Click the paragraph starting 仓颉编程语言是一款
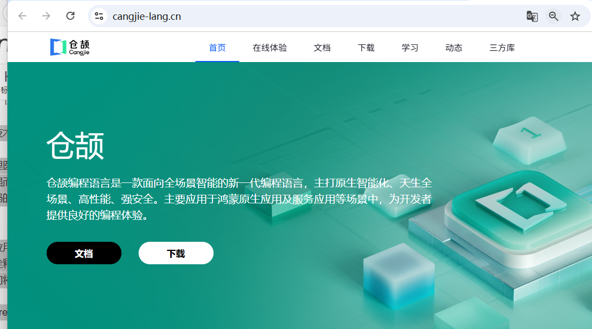Image resolution: width=592 pixels, height=329 pixels. click(x=239, y=199)
